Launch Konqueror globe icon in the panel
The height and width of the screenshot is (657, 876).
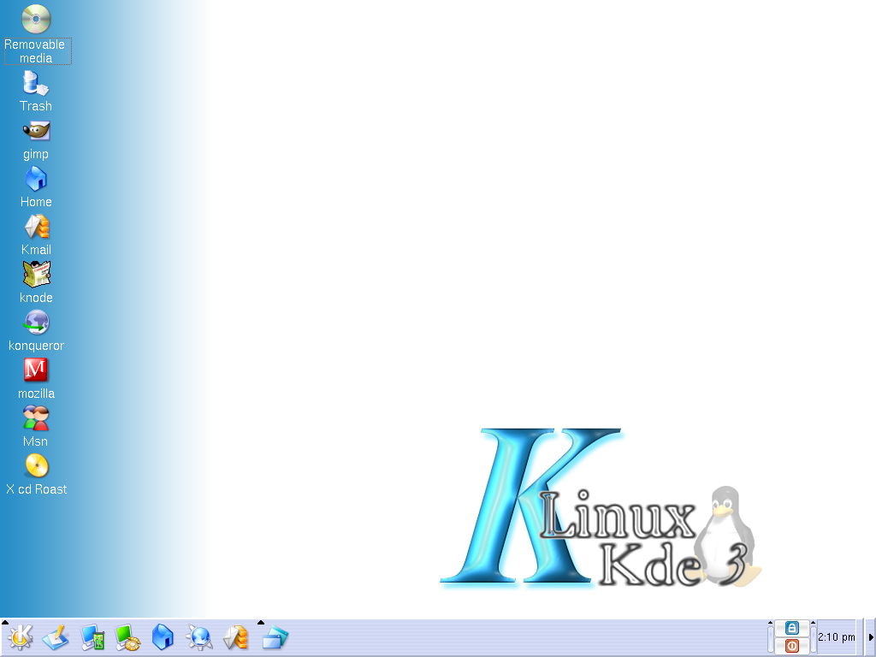[199, 638]
